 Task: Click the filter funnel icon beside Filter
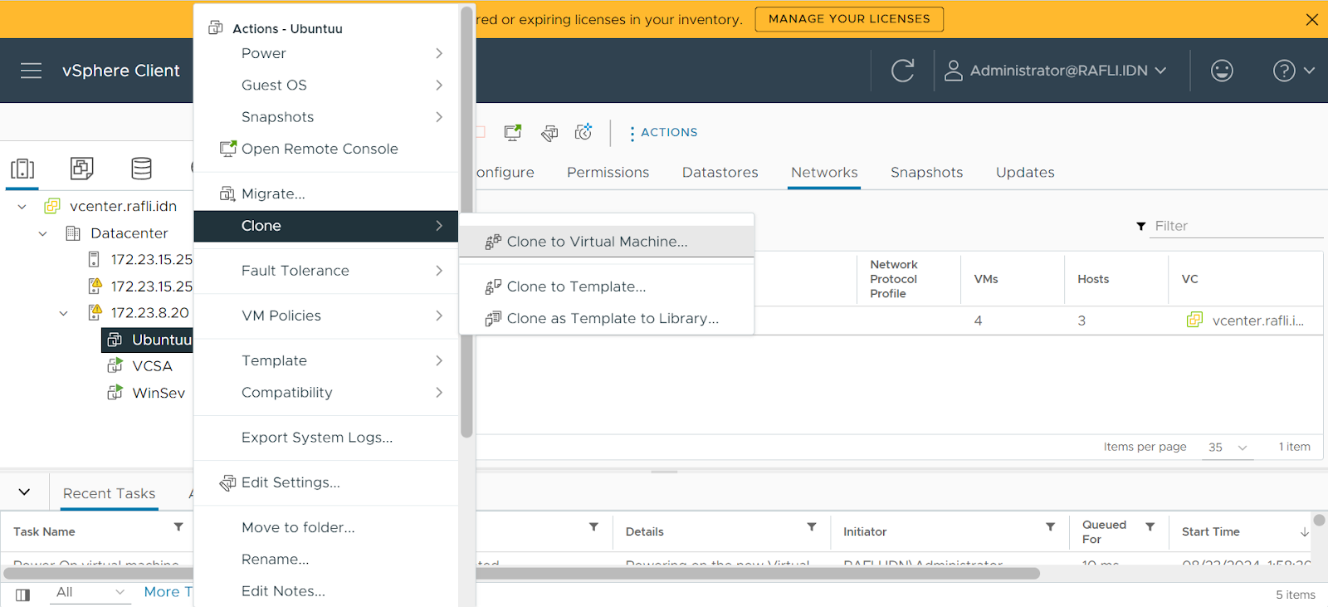[1141, 226]
